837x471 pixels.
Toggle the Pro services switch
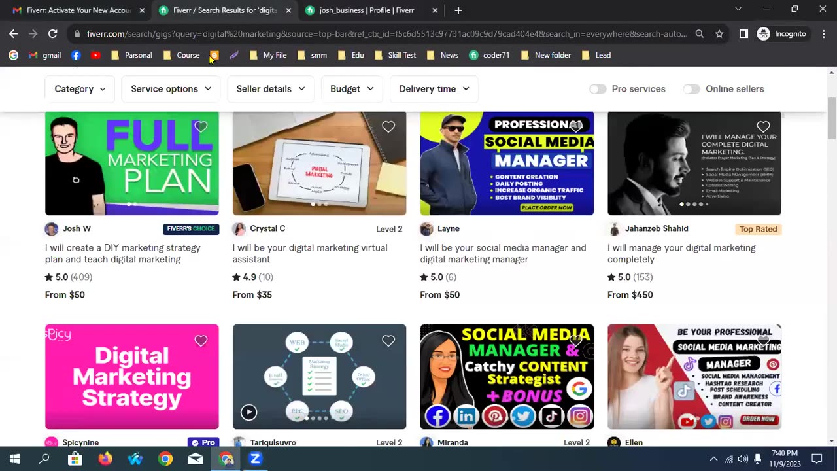(x=598, y=89)
